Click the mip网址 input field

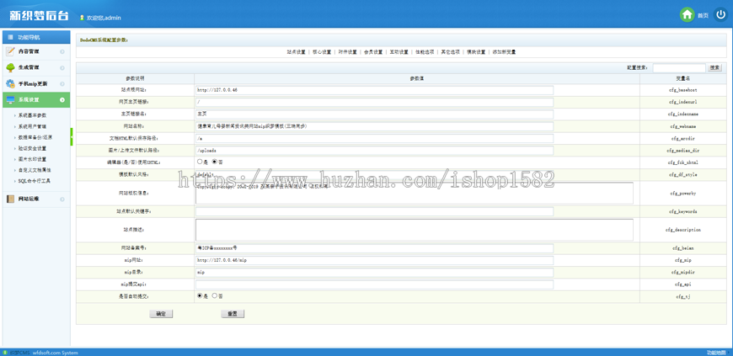coord(374,260)
